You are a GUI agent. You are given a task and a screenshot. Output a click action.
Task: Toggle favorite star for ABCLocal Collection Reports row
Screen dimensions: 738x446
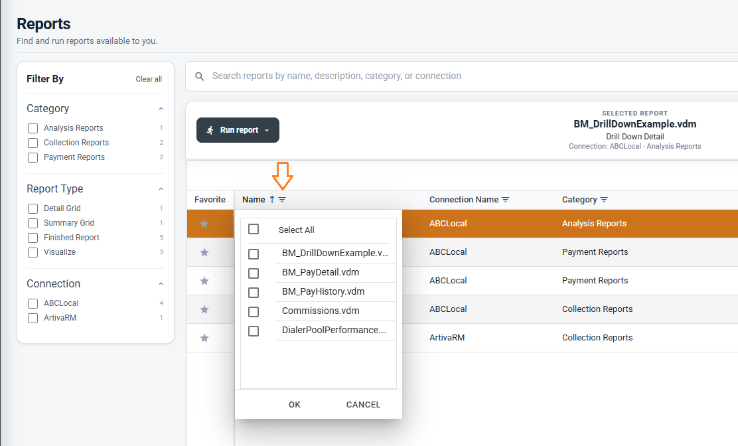click(x=204, y=309)
